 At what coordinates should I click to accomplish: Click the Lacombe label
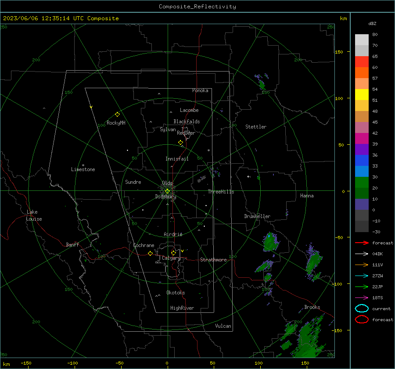pos(189,110)
